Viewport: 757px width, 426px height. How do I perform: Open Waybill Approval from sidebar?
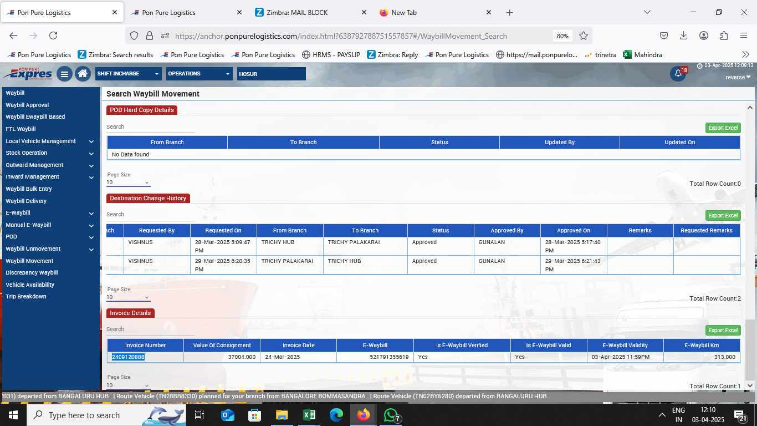pos(27,105)
